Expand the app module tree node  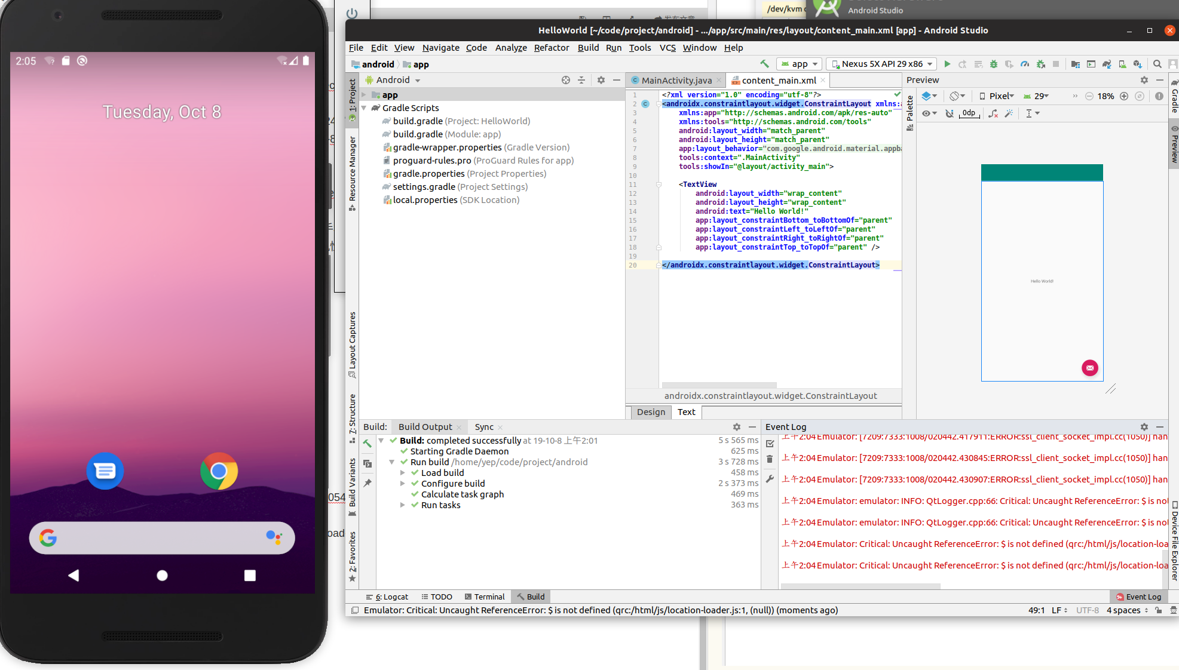point(364,95)
